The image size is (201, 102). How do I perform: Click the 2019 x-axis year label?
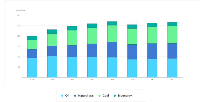tap(112, 79)
